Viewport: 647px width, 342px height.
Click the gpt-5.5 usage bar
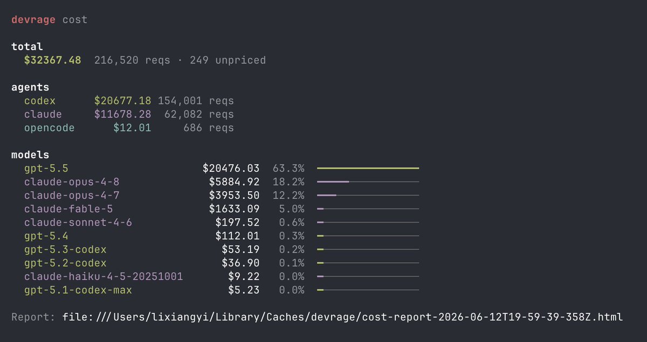368,169
